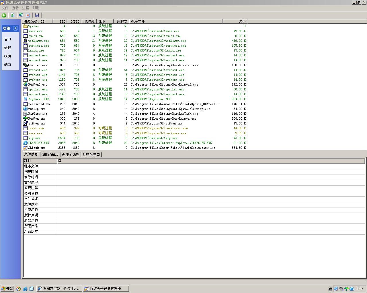Image resolution: width=367 pixels, height=293 pixels.
Task: Sort by the PID column header
Action: 60,21
